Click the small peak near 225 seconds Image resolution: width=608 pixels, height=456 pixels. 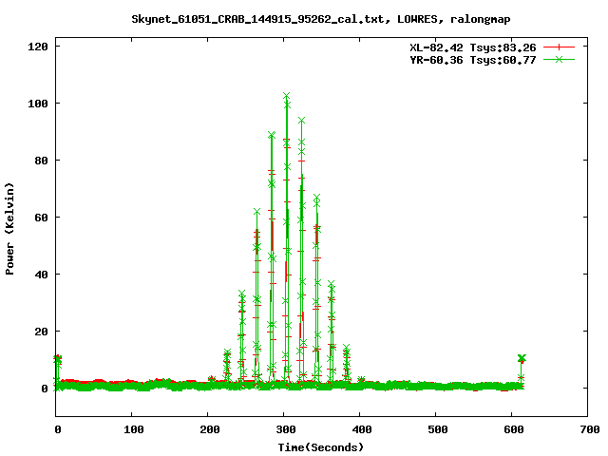(227, 354)
